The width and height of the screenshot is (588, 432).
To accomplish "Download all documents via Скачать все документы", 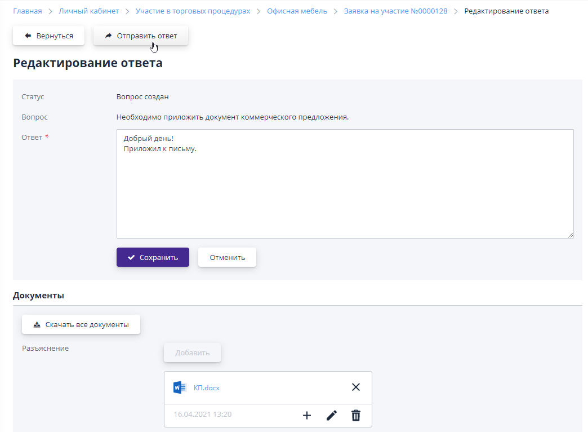I will [81, 324].
